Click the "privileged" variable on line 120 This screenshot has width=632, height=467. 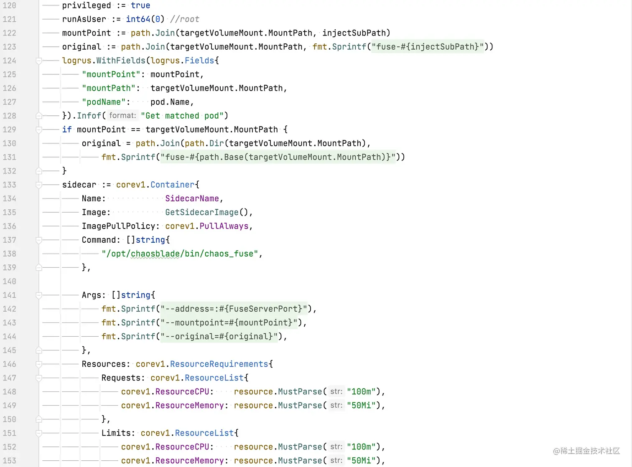(x=87, y=5)
